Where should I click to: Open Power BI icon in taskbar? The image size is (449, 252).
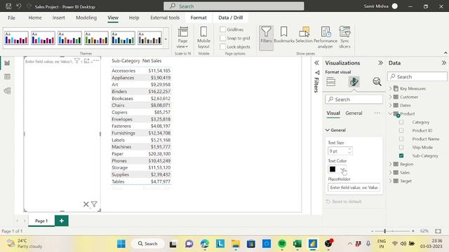point(313,244)
